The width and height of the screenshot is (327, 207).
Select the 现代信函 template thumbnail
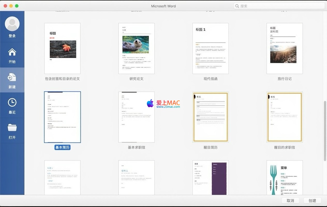point(210,48)
